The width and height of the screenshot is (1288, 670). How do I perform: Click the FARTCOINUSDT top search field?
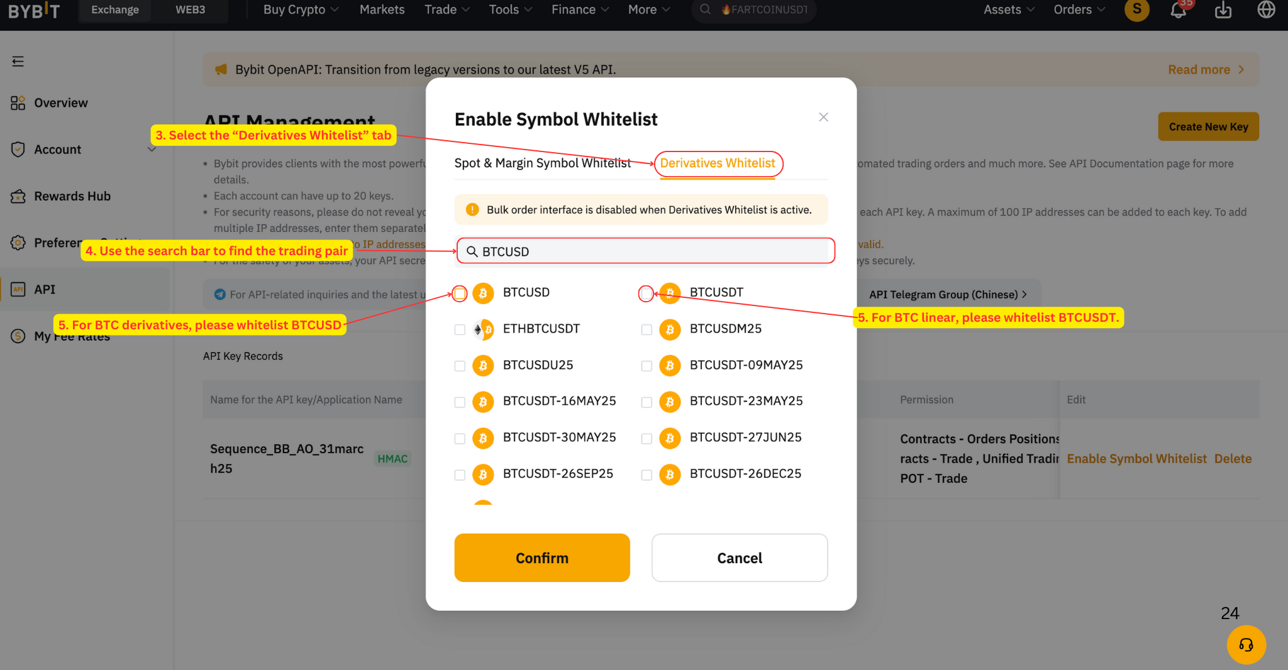pyautogui.click(x=753, y=9)
